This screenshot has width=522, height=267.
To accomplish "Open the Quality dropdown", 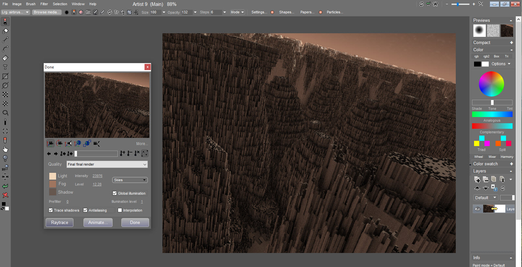I will [107, 164].
